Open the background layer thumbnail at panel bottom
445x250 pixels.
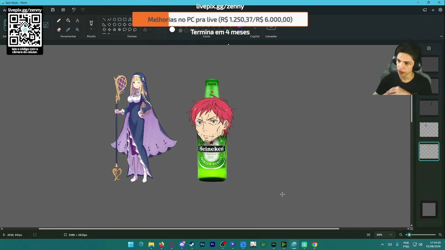tap(429, 209)
